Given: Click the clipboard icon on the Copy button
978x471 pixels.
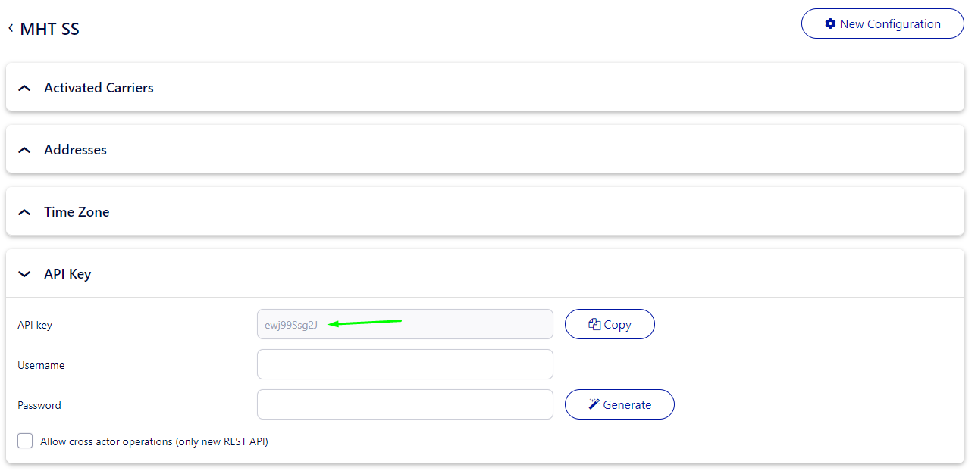Looking at the screenshot, I should tap(594, 324).
